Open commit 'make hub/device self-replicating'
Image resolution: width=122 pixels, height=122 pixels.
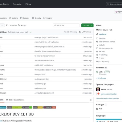point(47,42)
